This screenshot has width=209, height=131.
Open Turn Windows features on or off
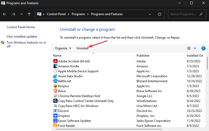click(x=26, y=44)
